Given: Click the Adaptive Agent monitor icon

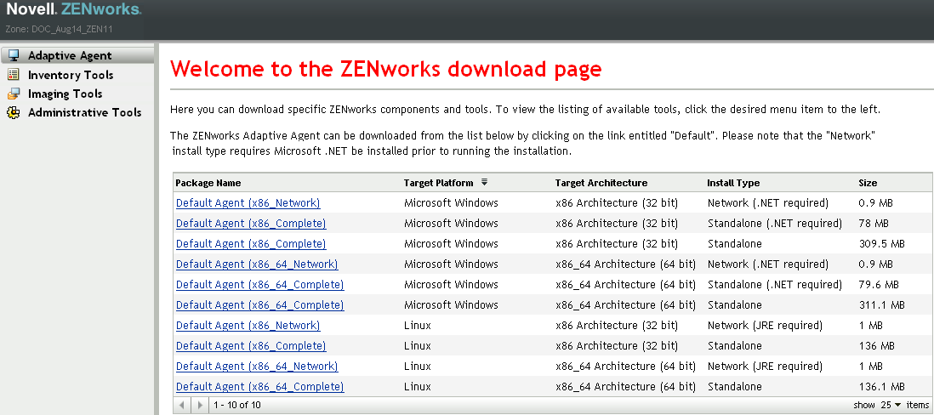Looking at the screenshot, I should (x=14, y=56).
